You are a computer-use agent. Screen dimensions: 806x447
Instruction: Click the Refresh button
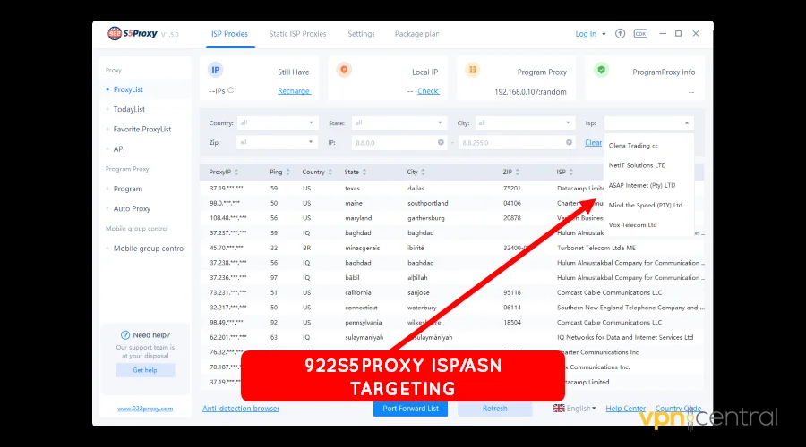(x=494, y=409)
